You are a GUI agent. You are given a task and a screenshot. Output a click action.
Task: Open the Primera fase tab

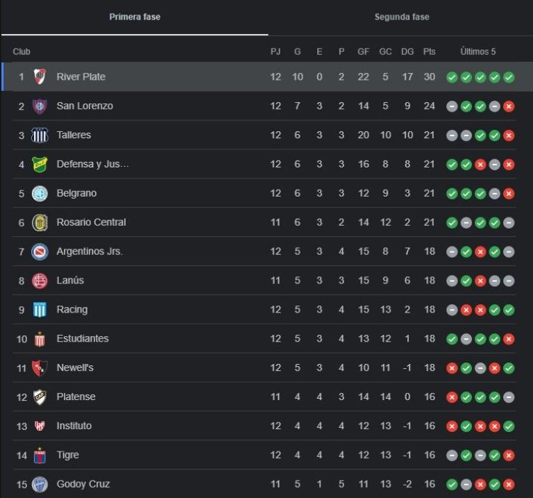point(135,17)
